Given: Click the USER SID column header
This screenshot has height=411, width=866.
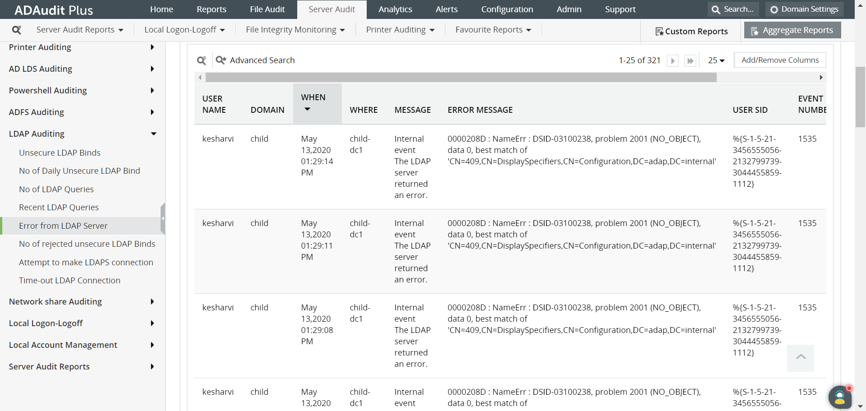Looking at the screenshot, I should 750,110.
